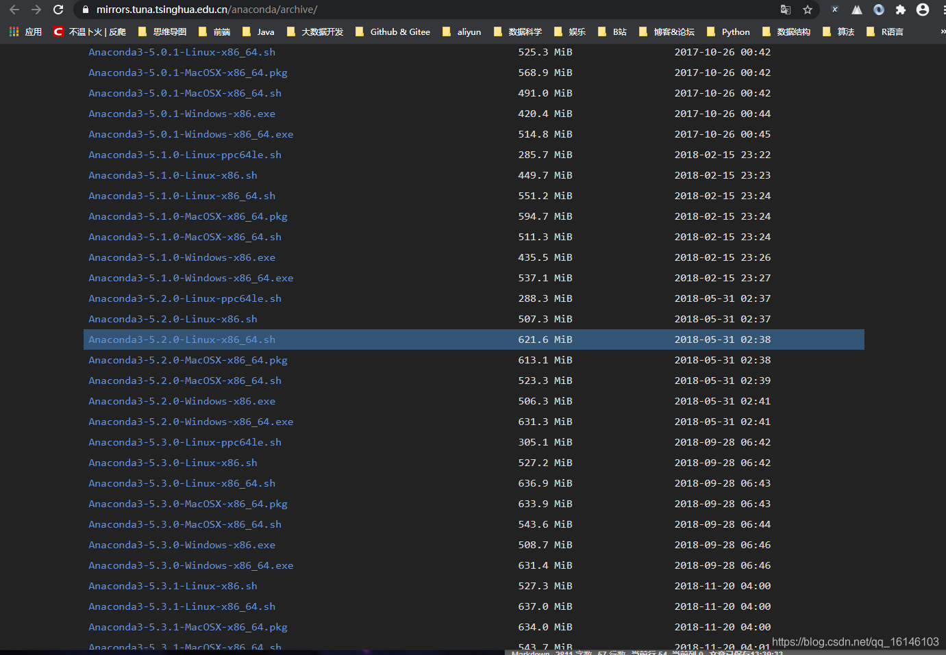
Task: Download Anaconda3-5.0.1-Windows-x86_64.exe
Action: point(191,134)
